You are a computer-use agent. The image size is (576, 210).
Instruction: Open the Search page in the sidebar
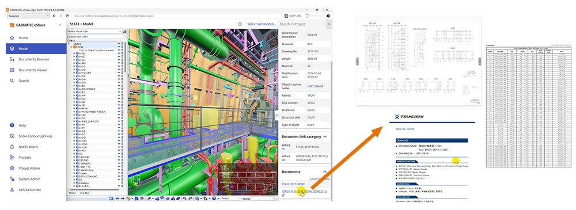pos(24,81)
